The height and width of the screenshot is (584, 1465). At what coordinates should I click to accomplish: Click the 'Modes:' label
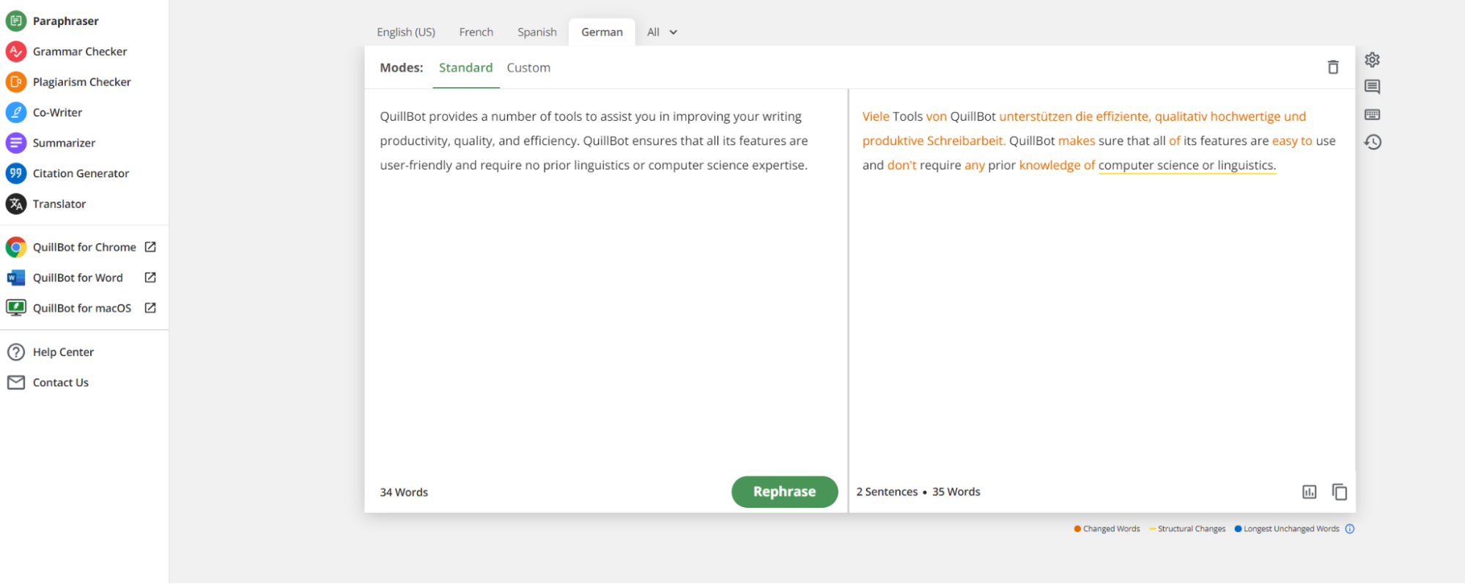point(402,68)
